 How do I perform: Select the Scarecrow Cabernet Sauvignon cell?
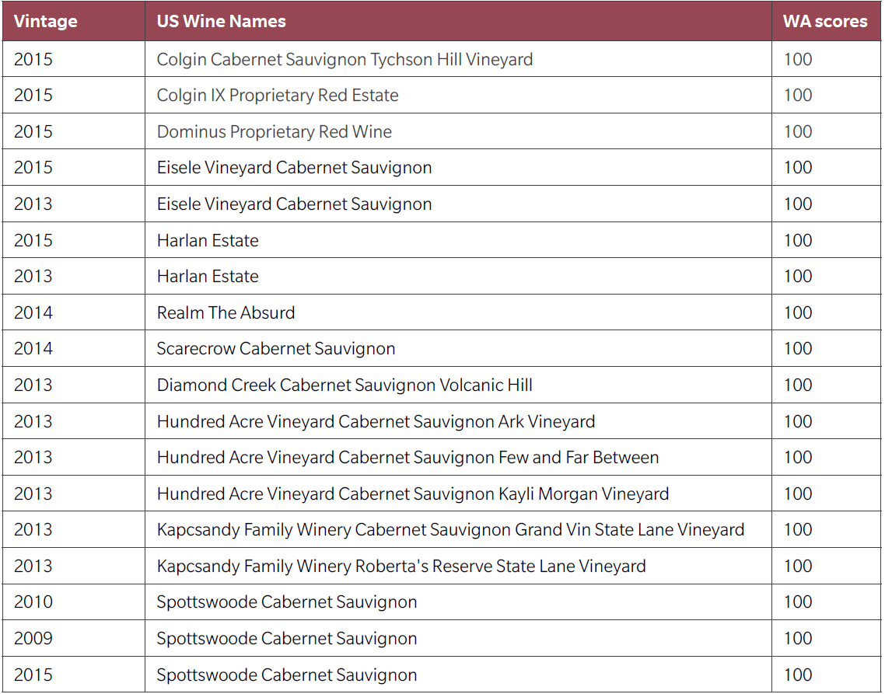point(276,349)
